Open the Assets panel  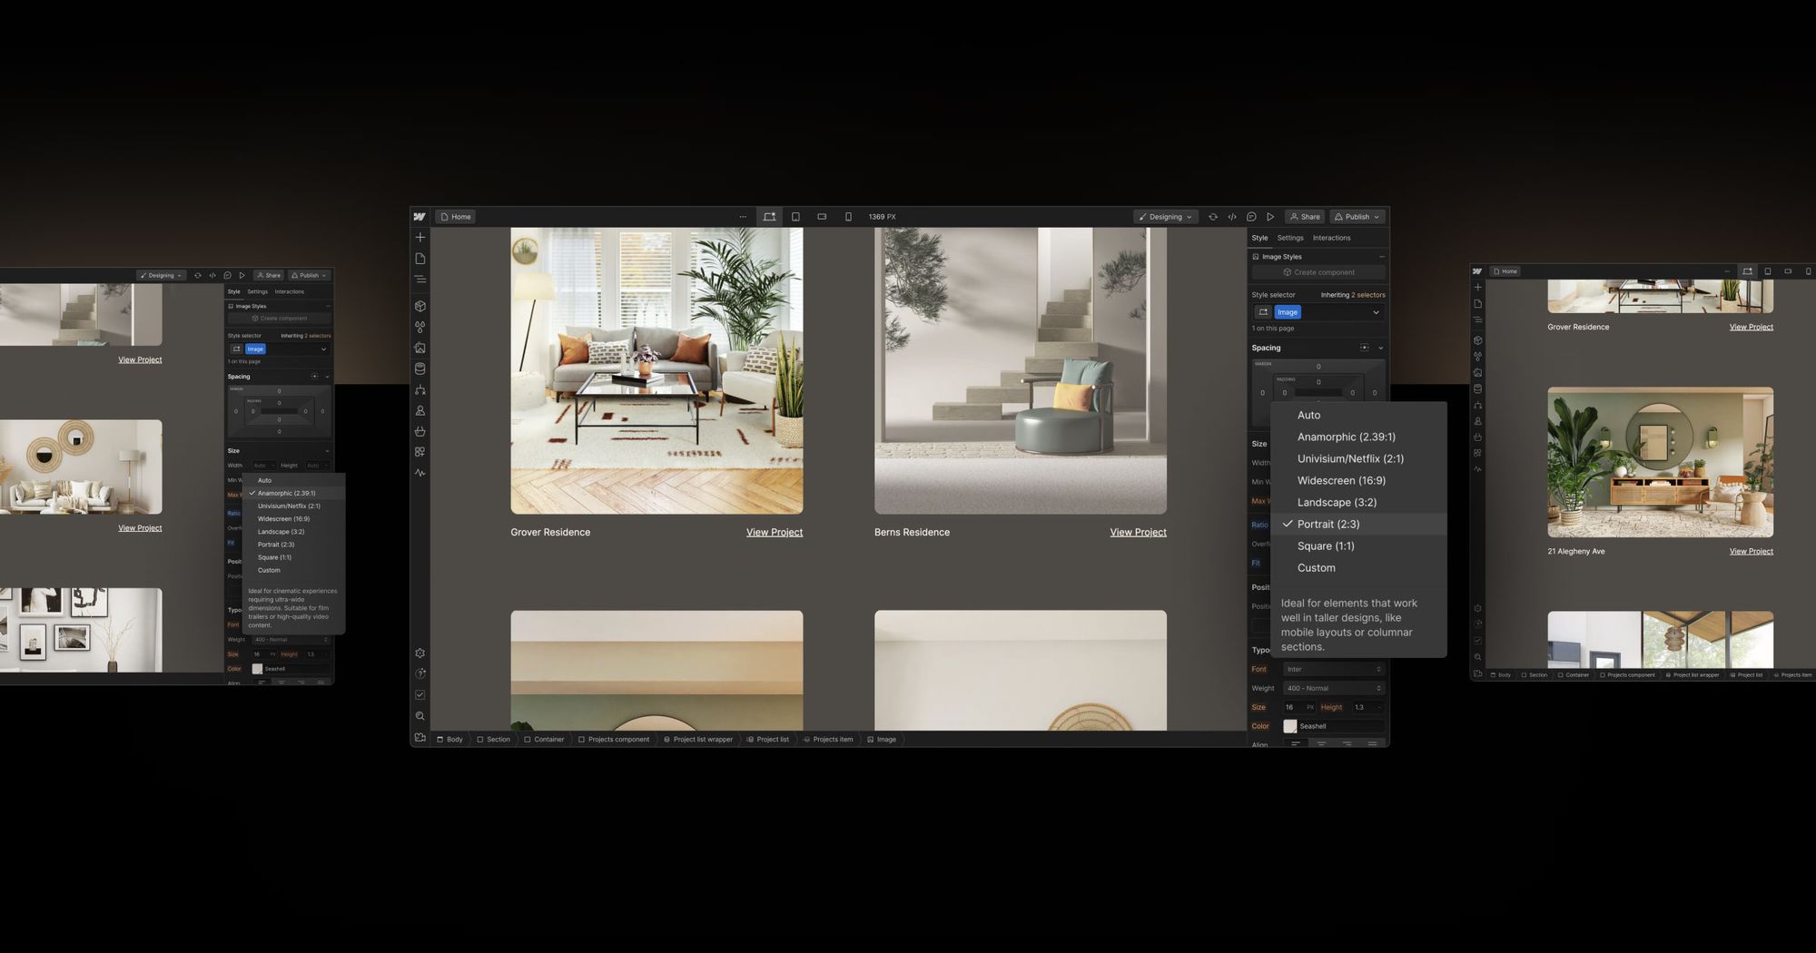pos(419,349)
